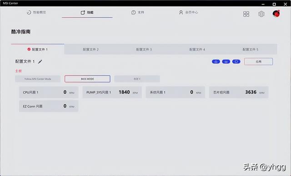Screen dimensions: 291x176
Task: Click the third blue reset pill icon
Action: pos(236,62)
